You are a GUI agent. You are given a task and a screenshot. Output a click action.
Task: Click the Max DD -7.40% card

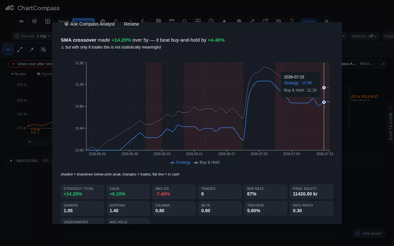[174, 192]
